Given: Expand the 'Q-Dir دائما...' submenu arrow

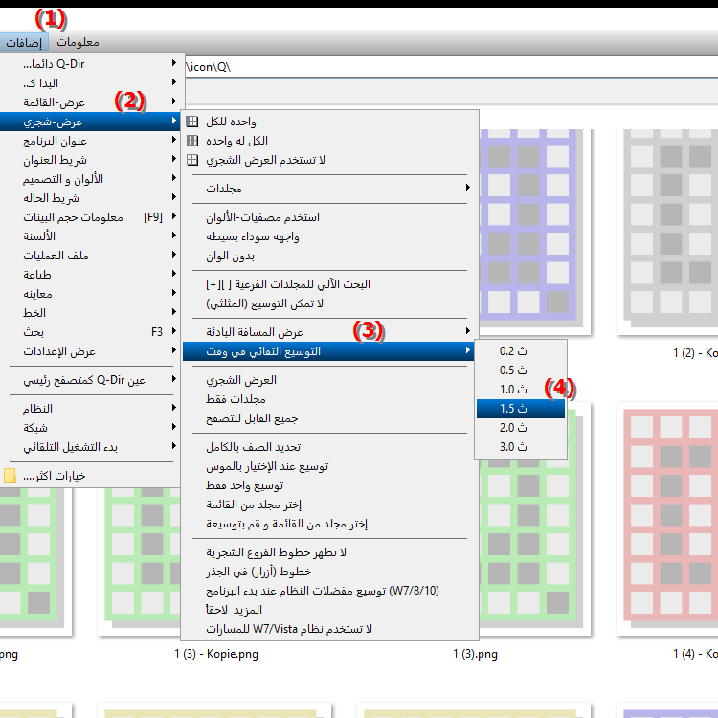Looking at the screenshot, I should pyautogui.click(x=174, y=63).
